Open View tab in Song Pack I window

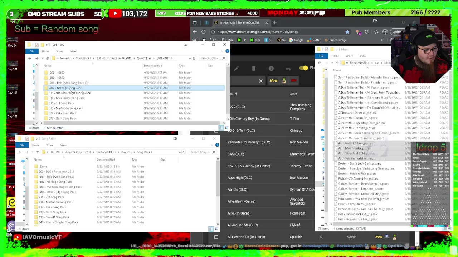pyautogui.click(x=63, y=145)
